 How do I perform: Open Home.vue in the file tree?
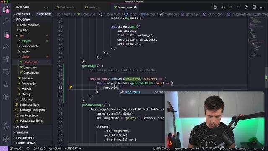pos(31,62)
